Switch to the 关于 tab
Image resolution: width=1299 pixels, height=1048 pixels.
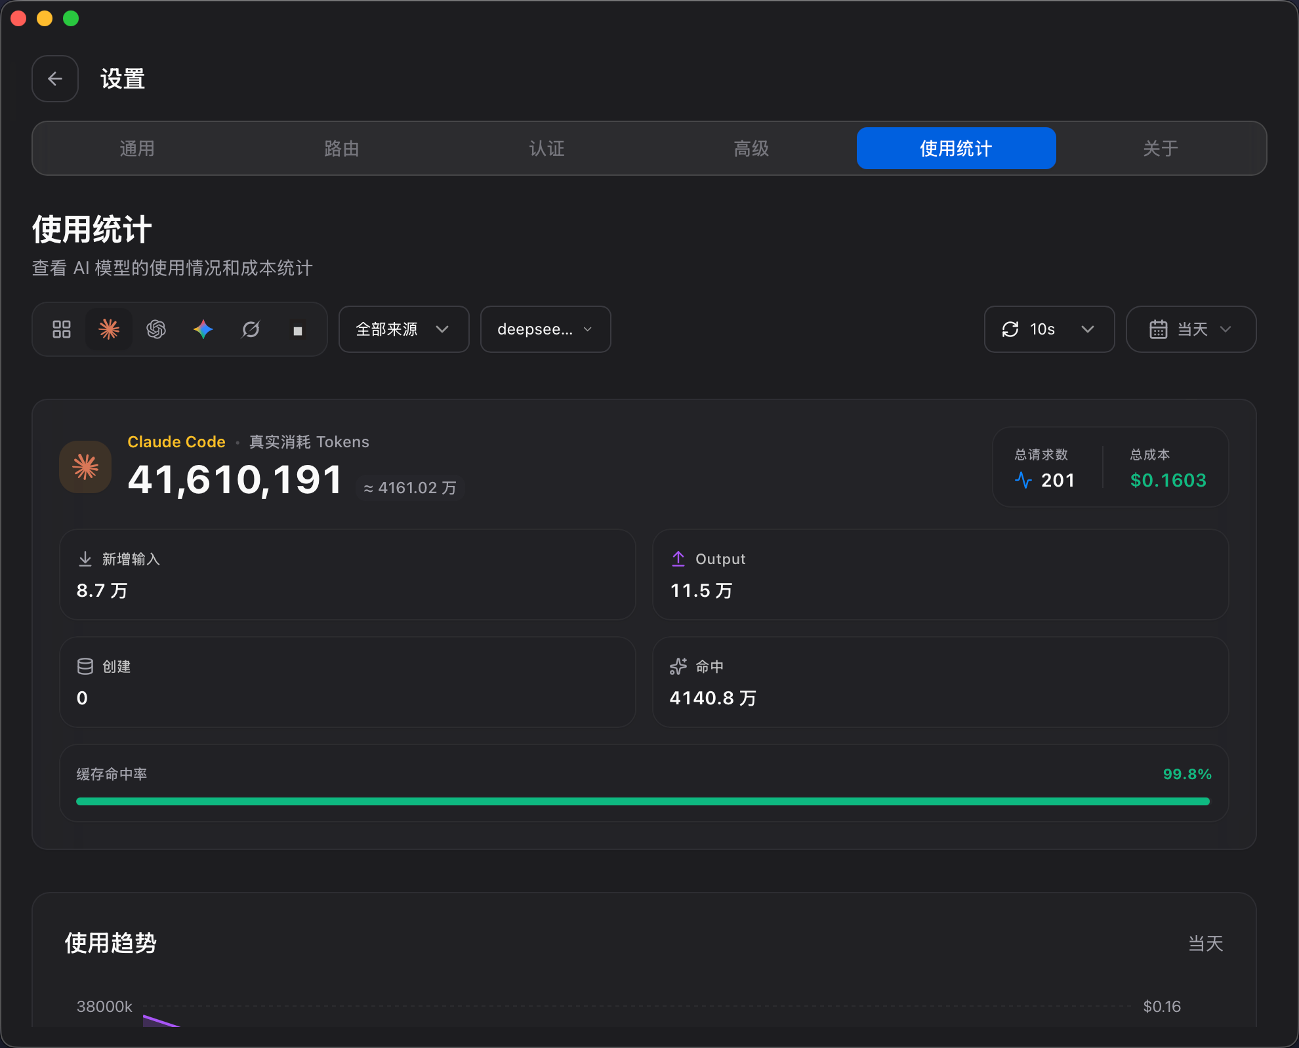pyautogui.click(x=1161, y=148)
